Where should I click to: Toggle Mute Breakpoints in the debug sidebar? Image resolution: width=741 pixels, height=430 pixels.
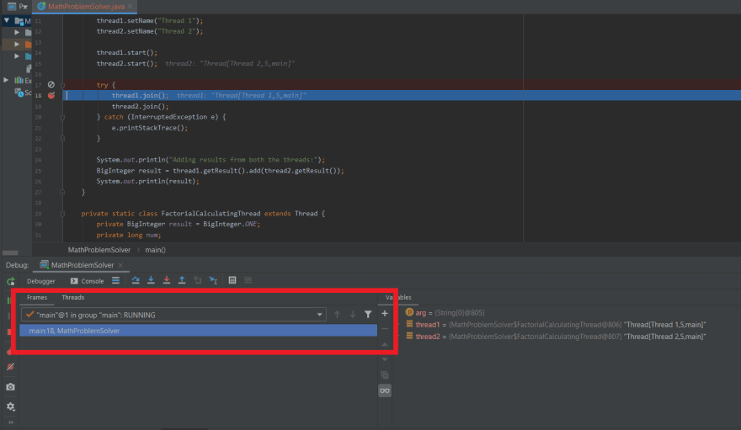(x=10, y=367)
